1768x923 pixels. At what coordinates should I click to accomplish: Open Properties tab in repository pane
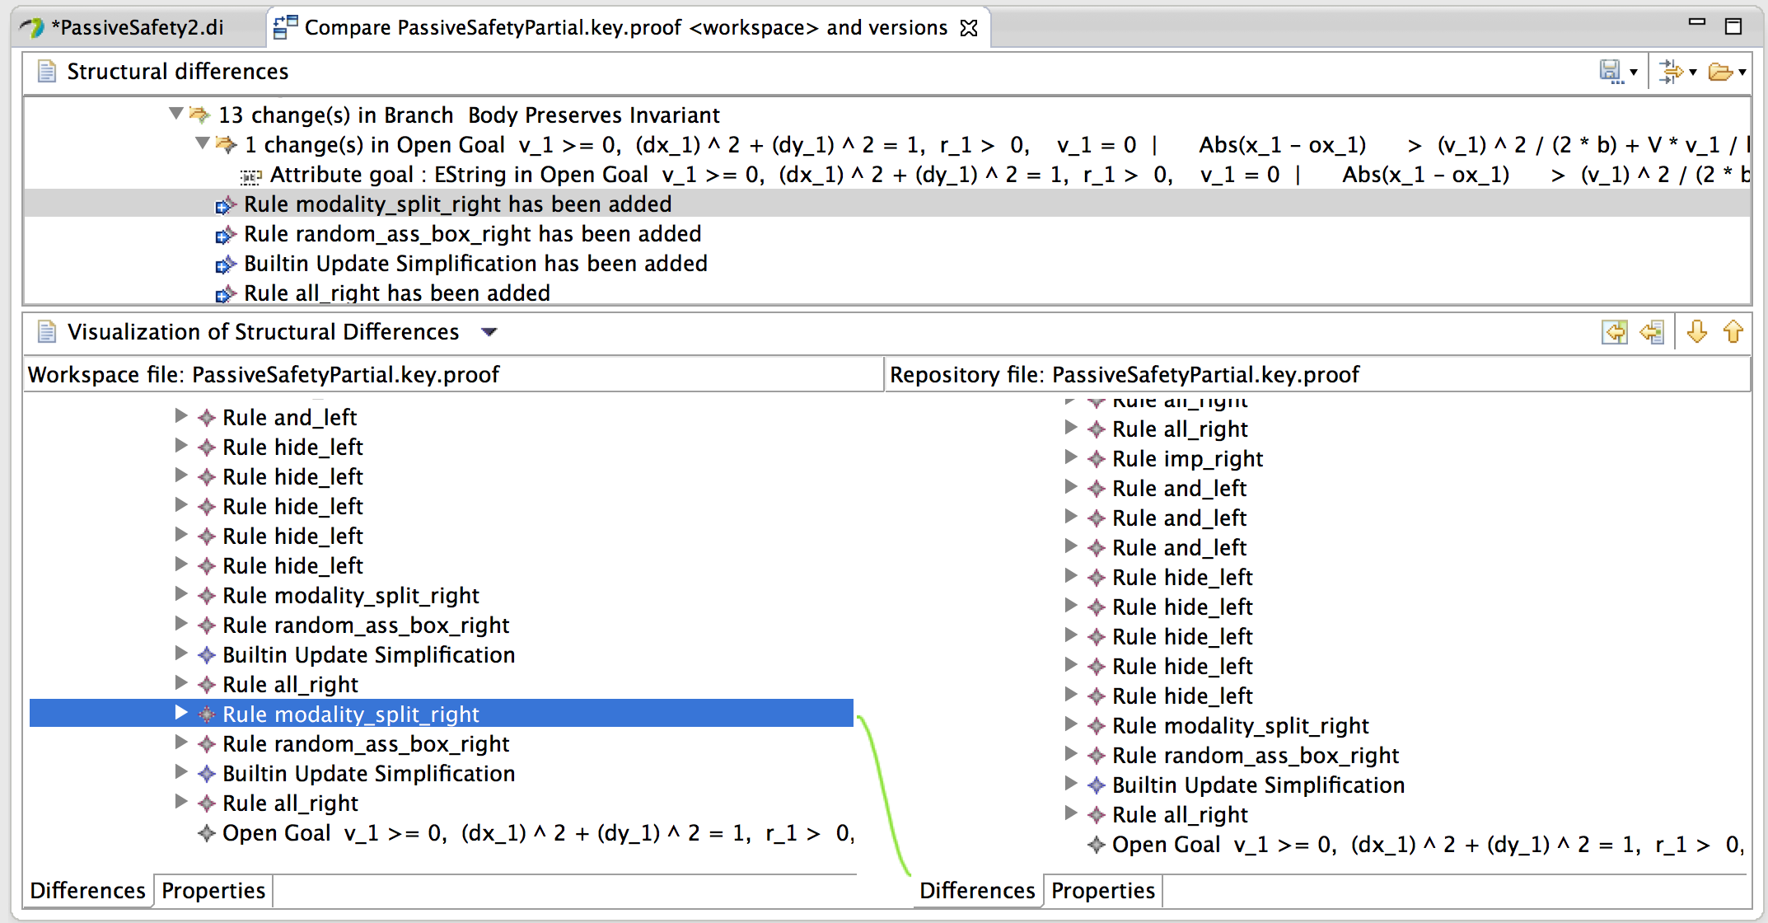1102,891
